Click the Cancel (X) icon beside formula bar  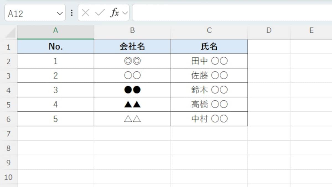coord(85,12)
